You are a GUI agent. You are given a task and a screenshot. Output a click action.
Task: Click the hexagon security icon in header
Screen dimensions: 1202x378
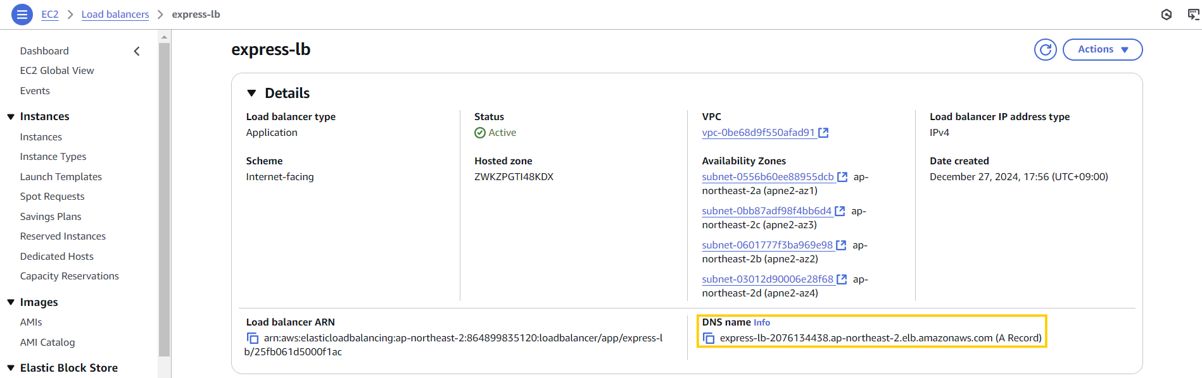(1167, 15)
